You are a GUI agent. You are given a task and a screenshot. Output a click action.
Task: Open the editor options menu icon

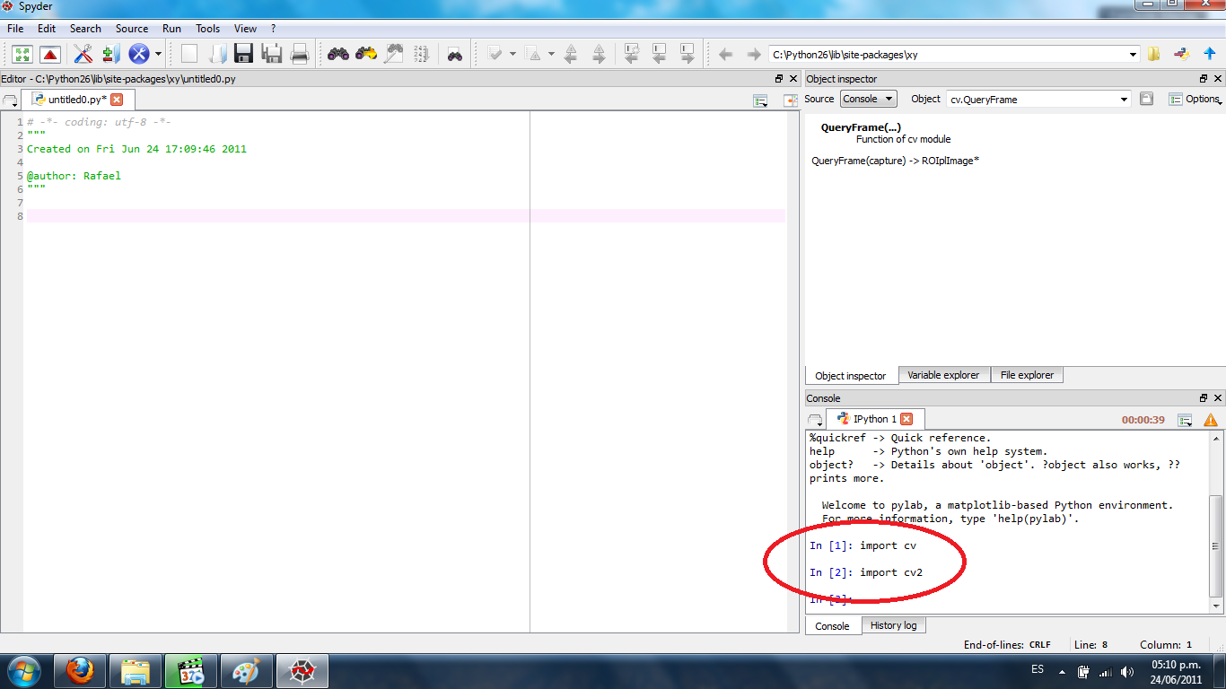point(761,101)
